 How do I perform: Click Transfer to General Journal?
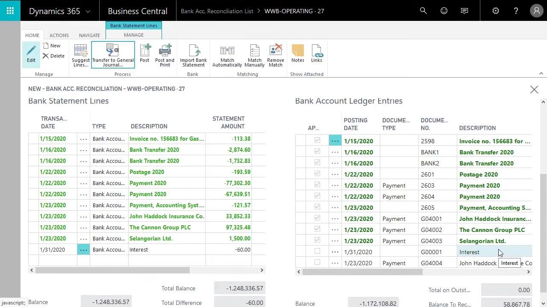pos(113,55)
